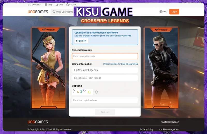
Task: Click the female soldier character banner
Action: tap(49, 68)
